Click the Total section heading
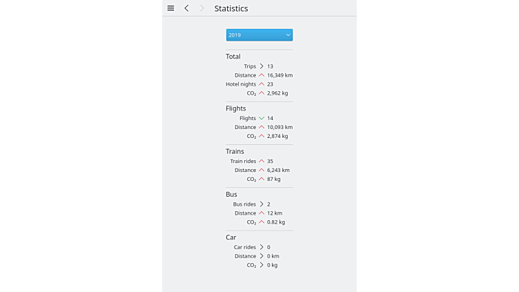This screenshot has height=292, width=519. (233, 57)
